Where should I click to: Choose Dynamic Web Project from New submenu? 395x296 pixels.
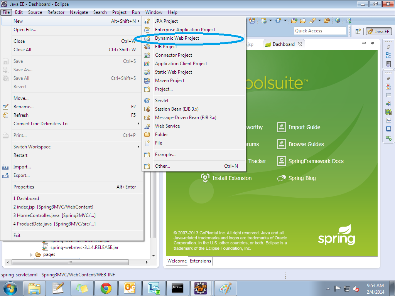(194, 38)
